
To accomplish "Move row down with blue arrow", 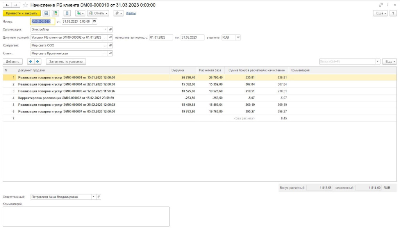I will pyautogui.click(x=37, y=61).
